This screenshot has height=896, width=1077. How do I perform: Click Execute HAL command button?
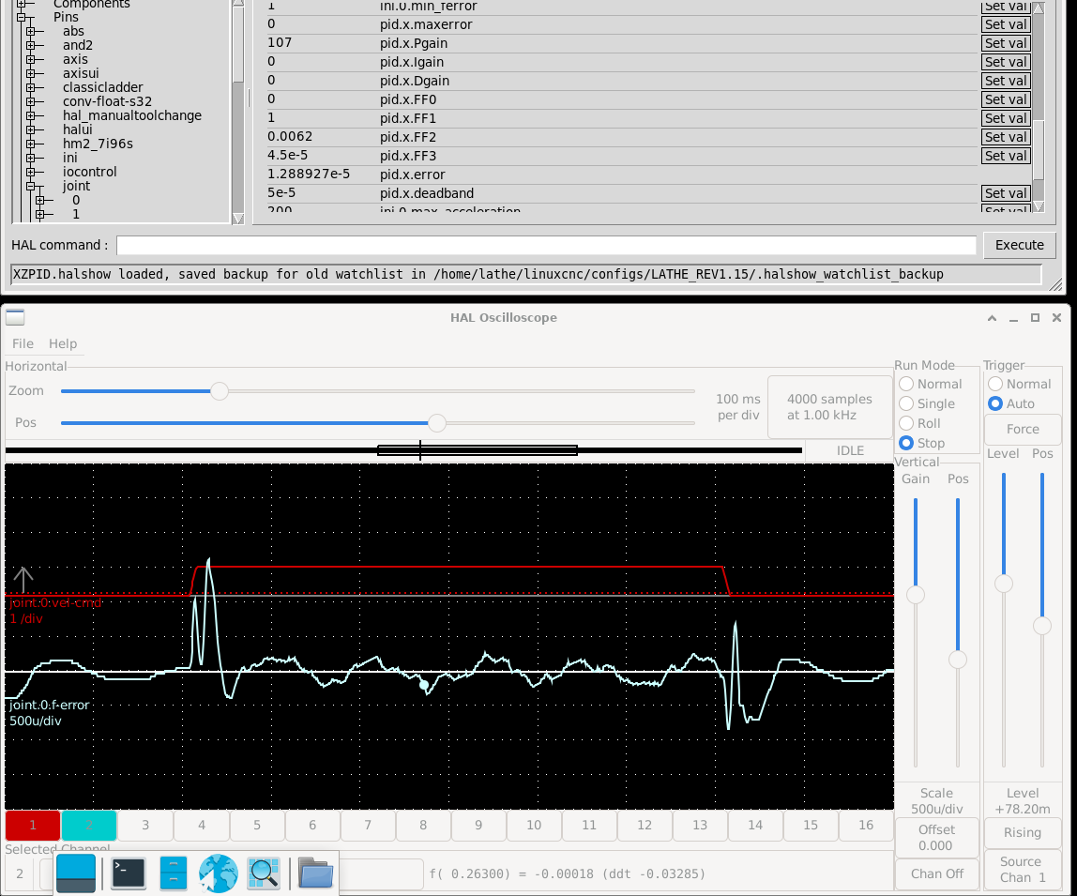click(1019, 245)
